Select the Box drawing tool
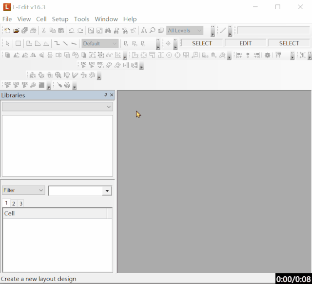This screenshot has width=312, height=284. [19, 43]
